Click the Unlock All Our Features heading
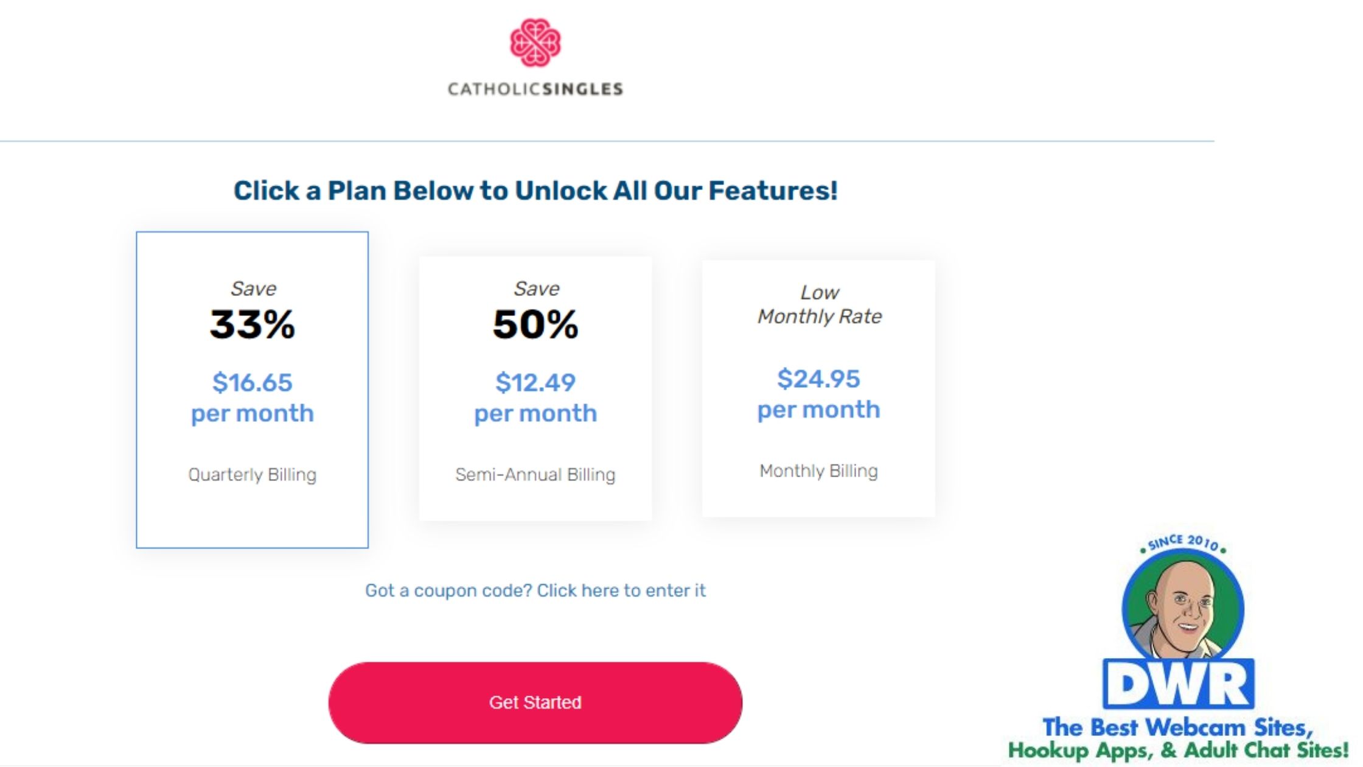The height and width of the screenshot is (767, 1363). 535,191
